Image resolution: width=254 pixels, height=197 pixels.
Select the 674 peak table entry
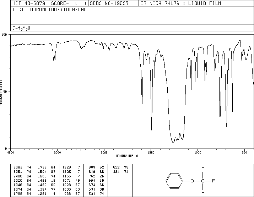tap(96, 185)
